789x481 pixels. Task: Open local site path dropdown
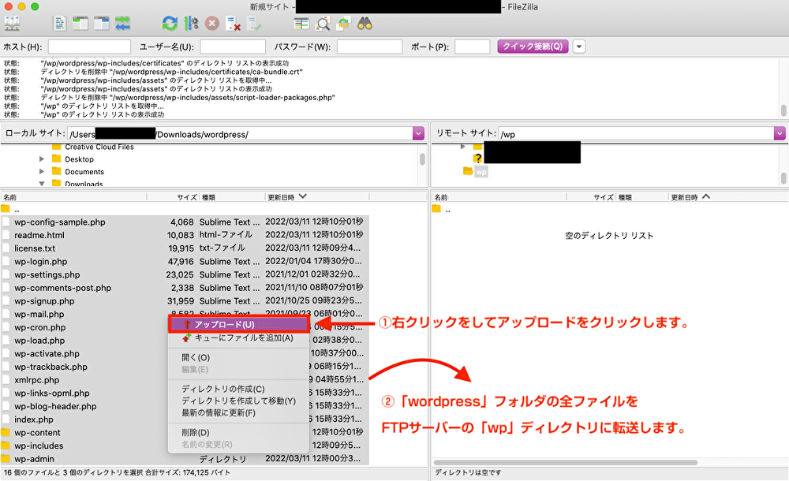pos(418,134)
